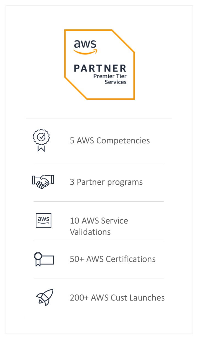The image size is (198, 339).
Task: Click the Services label in badge
Action: pyautogui.click(x=116, y=82)
